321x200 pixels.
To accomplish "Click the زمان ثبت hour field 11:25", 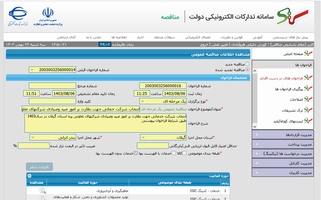I will pos(142,93).
